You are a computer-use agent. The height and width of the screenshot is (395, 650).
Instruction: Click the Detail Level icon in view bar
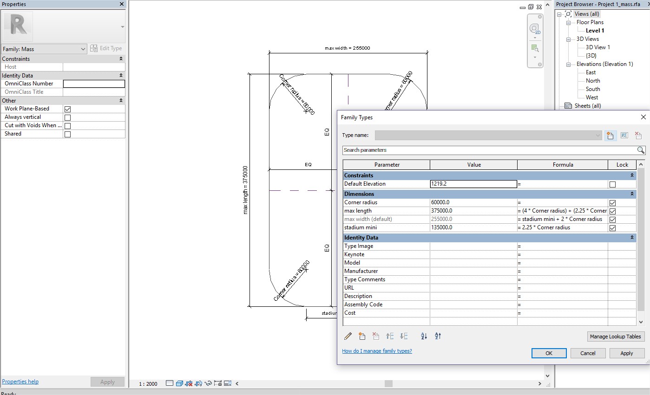(170, 383)
